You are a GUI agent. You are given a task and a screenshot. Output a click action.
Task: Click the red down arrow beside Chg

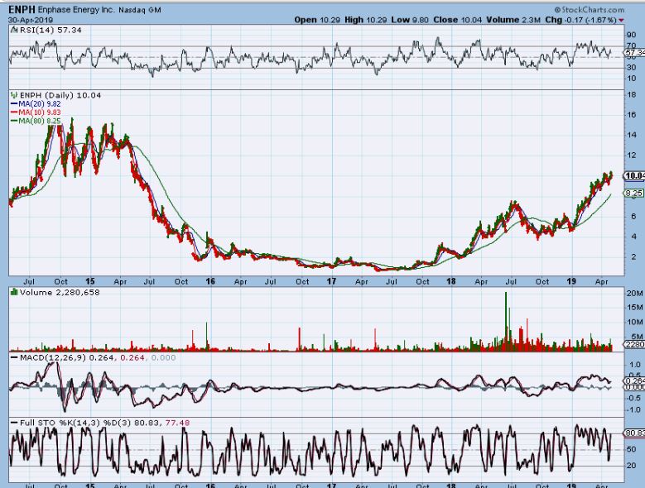[621, 20]
